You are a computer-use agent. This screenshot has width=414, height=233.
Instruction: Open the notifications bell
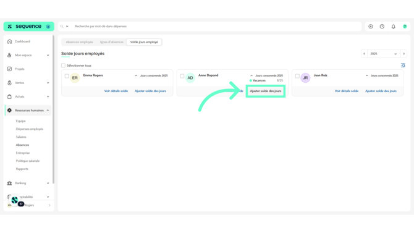point(394,27)
